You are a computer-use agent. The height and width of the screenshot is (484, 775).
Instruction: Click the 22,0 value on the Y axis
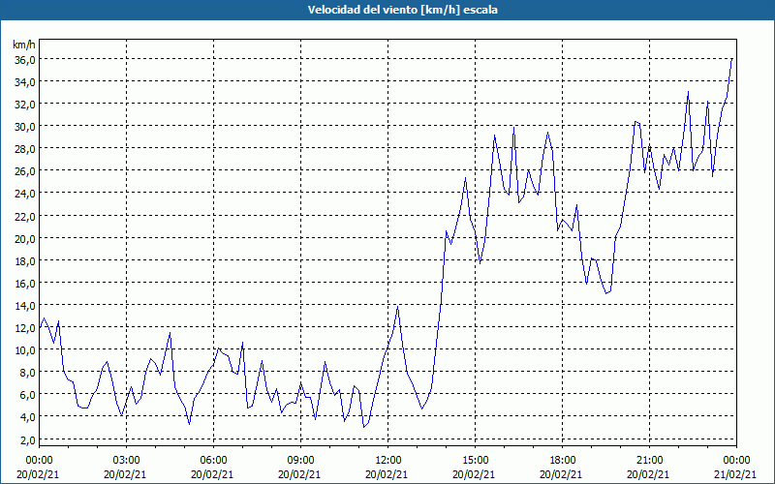[x=25, y=216]
